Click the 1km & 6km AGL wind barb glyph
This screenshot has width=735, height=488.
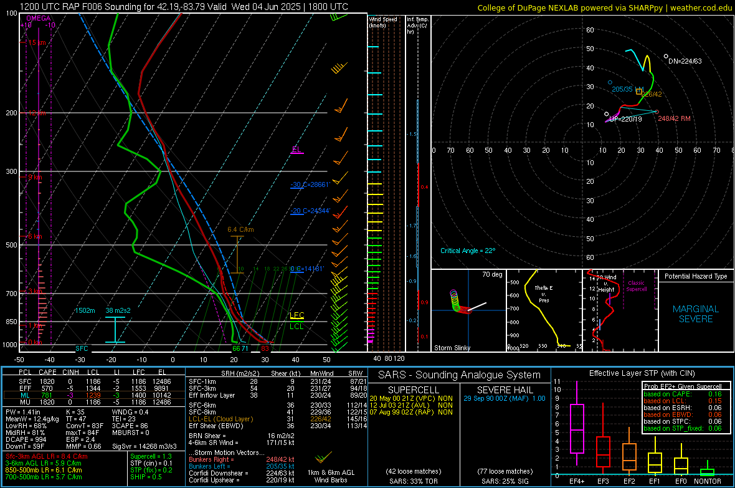pyautogui.click(x=323, y=457)
